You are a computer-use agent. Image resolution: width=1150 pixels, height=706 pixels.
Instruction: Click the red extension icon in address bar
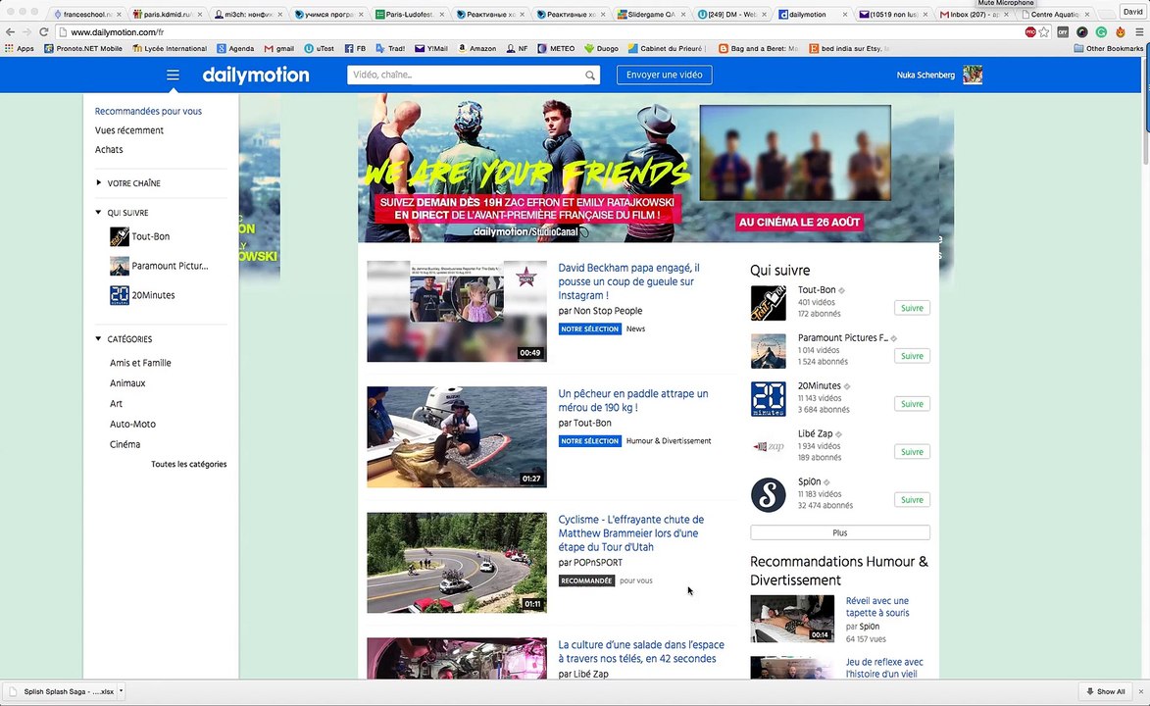click(1030, 32)
